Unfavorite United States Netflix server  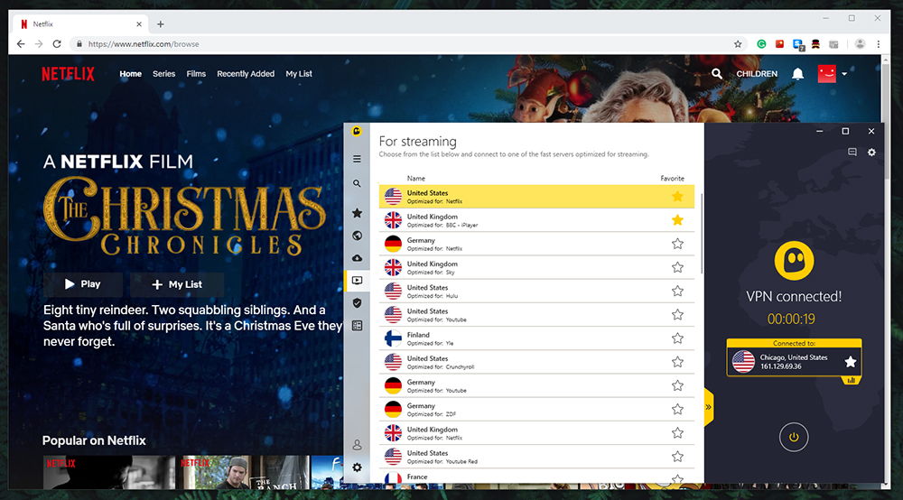click(x=677, y=197)
